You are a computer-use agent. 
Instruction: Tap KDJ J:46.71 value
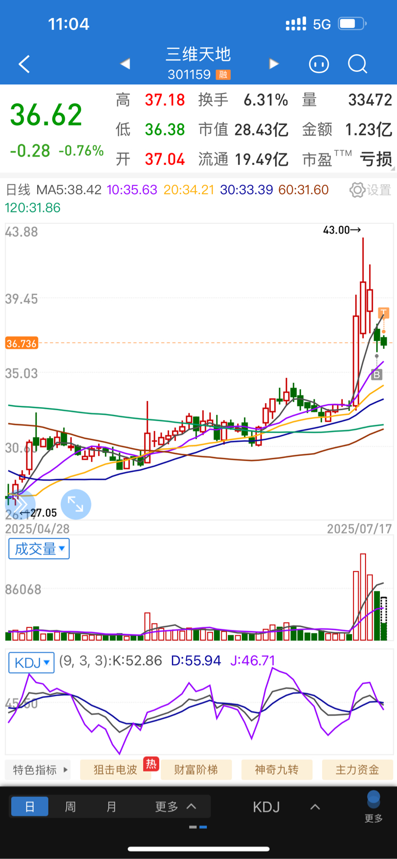pos(253,661)
